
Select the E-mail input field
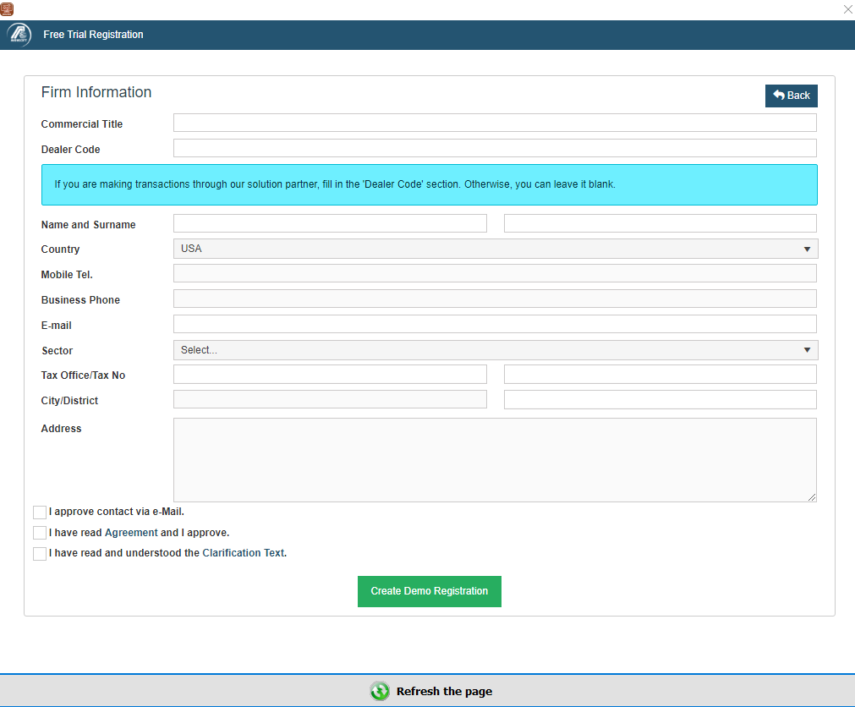coord(495,325)
